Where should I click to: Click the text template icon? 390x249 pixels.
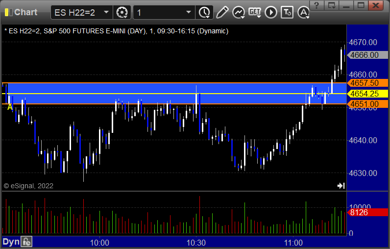287,12
